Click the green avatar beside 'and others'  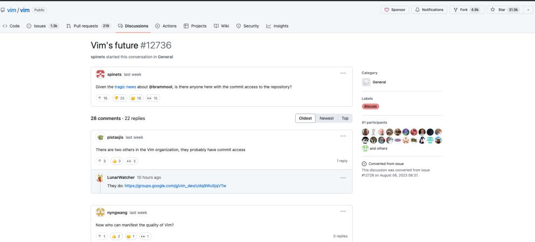coord(365,148)
